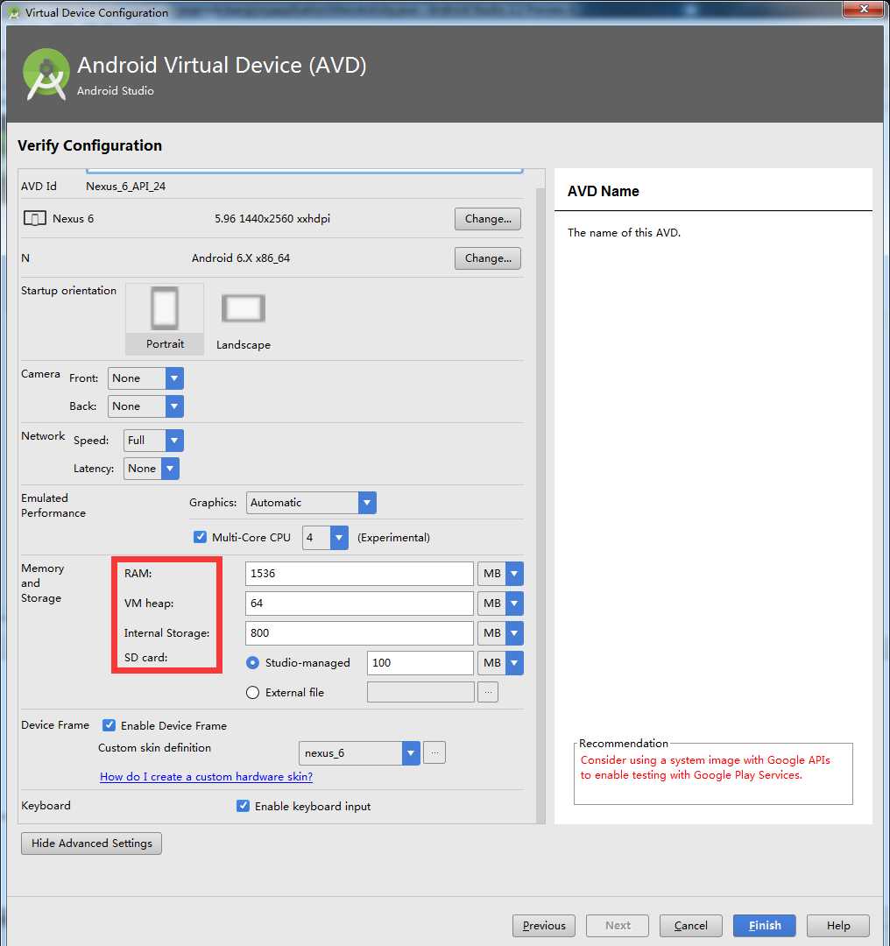The image size is (890, 946).
Task: Select Landscape startup orientation
Action: point(244,320)
